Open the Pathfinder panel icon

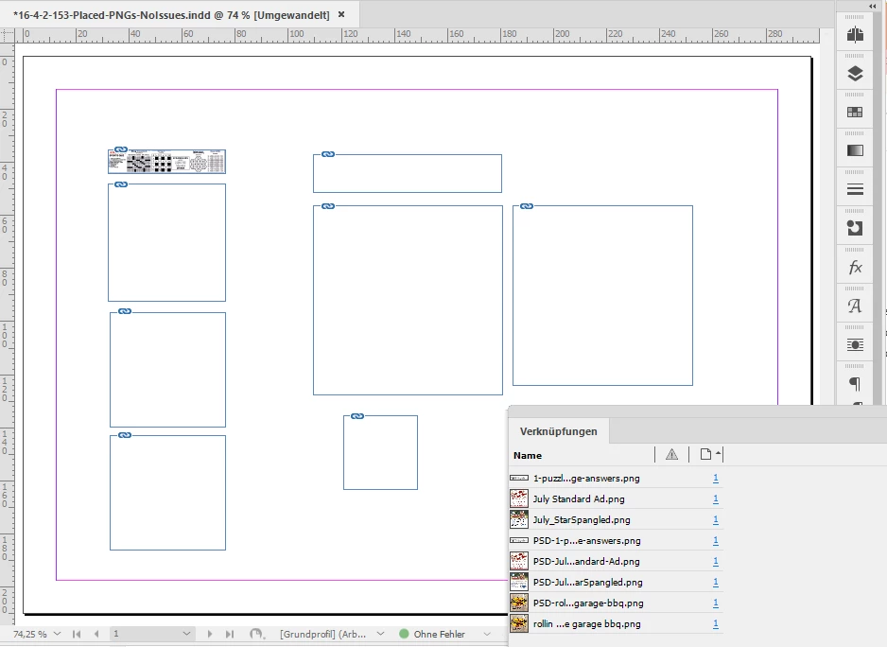pos(855,228)
